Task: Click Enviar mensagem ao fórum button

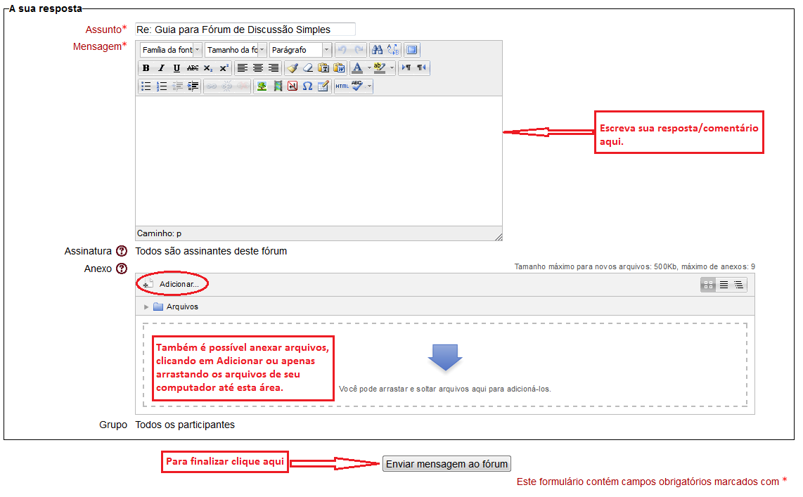Action: point(447,464)
